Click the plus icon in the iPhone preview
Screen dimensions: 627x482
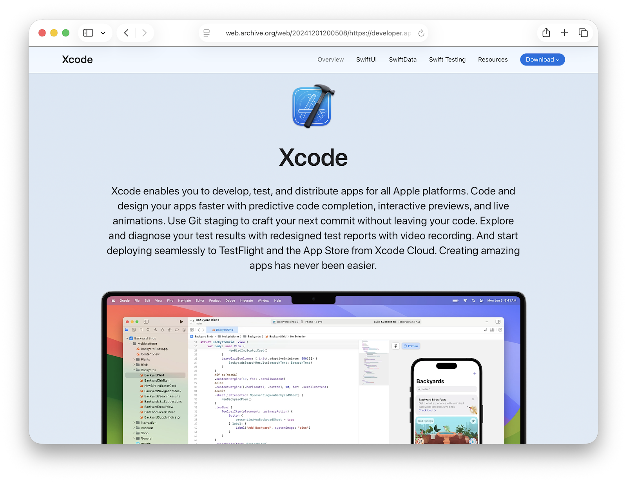click(475, 373)
